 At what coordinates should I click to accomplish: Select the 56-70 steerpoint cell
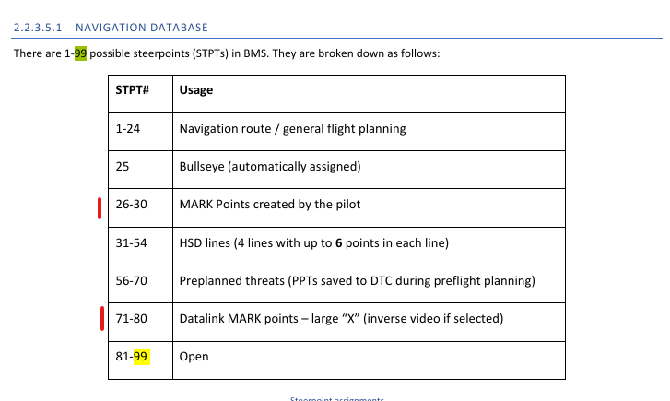141,284
